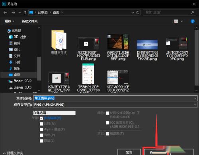
Task: Expand chevron after 此电脑 in address bar
Action: pos(50,12)
